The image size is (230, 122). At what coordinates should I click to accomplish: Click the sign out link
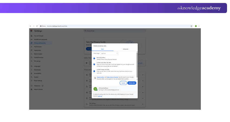100,96
